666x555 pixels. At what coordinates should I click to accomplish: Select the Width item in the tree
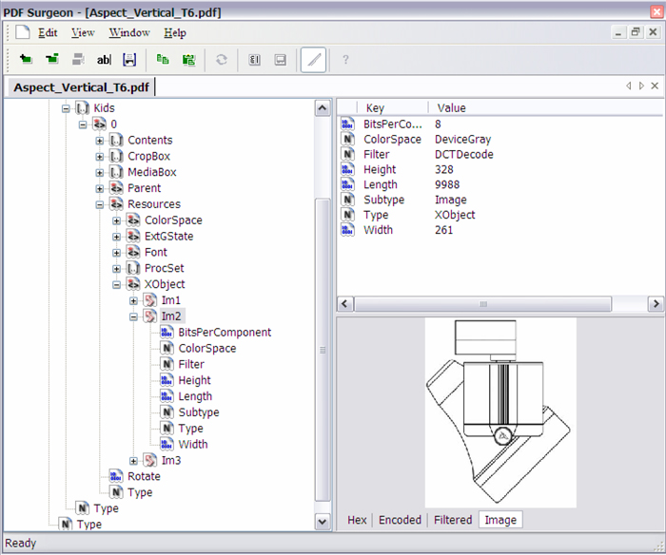coord(193,444)
